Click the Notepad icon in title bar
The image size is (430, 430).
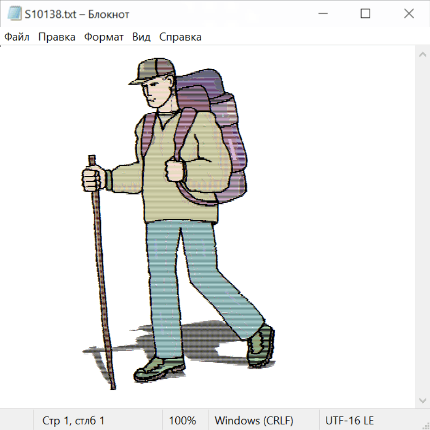(14, 14)
